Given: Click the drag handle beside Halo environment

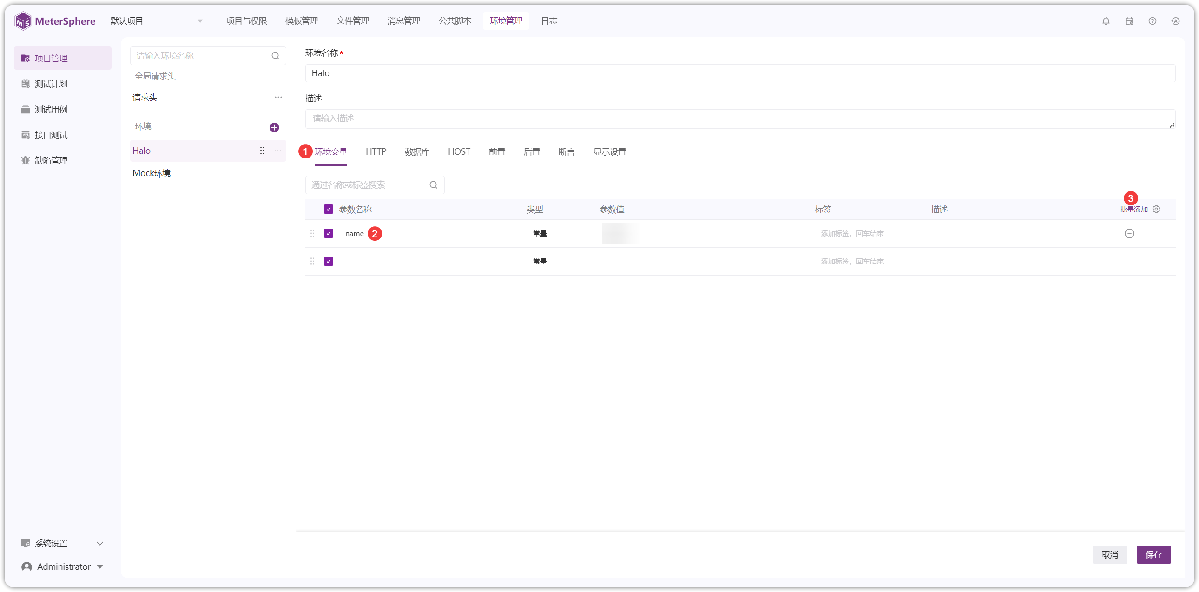Looking at the screenshot, I should (262, 151).
